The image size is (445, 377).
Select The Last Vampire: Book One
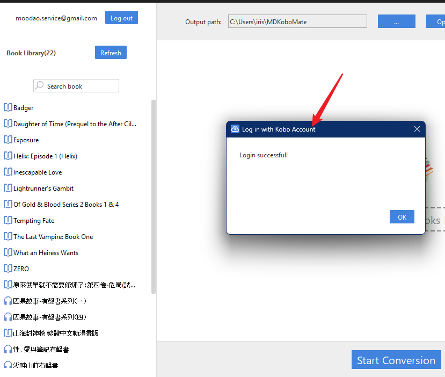pyautogui.click(x=53, y=236)
